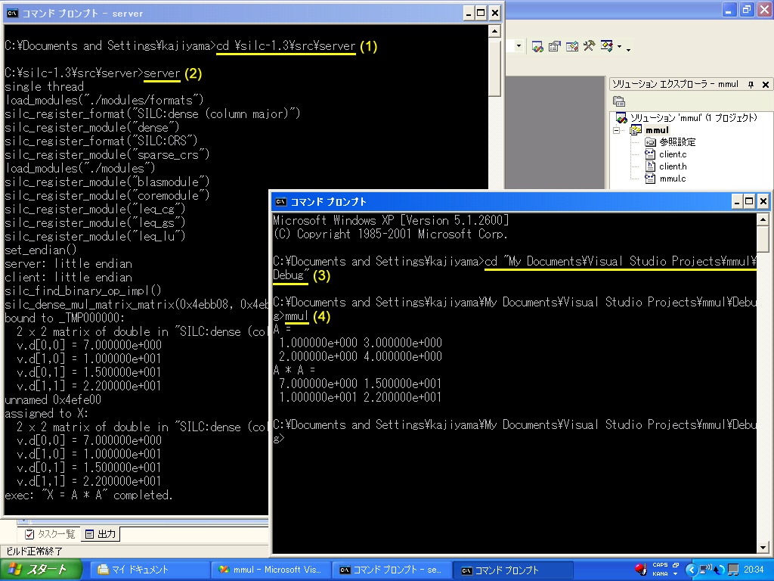
Task: Open the Properties window toolbar icon
Action: click(x=555, y=46)
